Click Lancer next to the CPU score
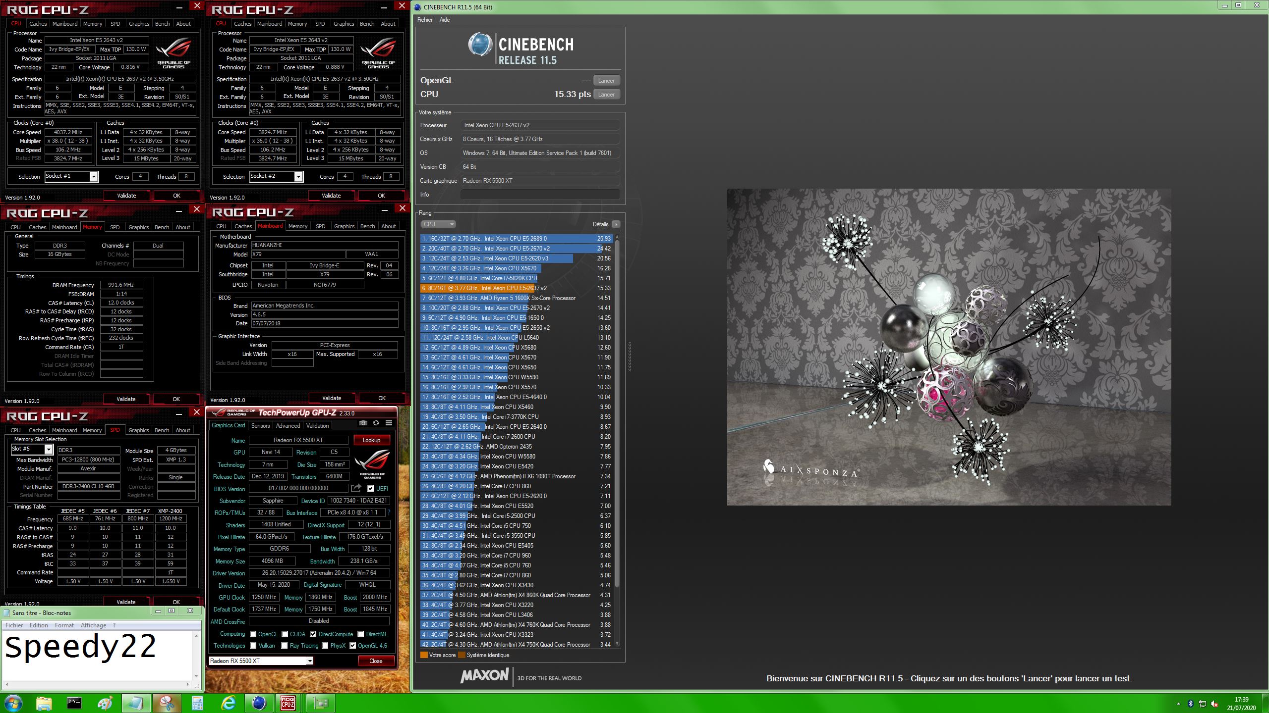The width and height of the screenshot is (1269, 713). pos(606,95)
